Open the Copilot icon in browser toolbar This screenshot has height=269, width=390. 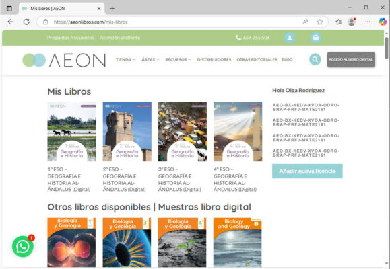(x=383, y=22)
